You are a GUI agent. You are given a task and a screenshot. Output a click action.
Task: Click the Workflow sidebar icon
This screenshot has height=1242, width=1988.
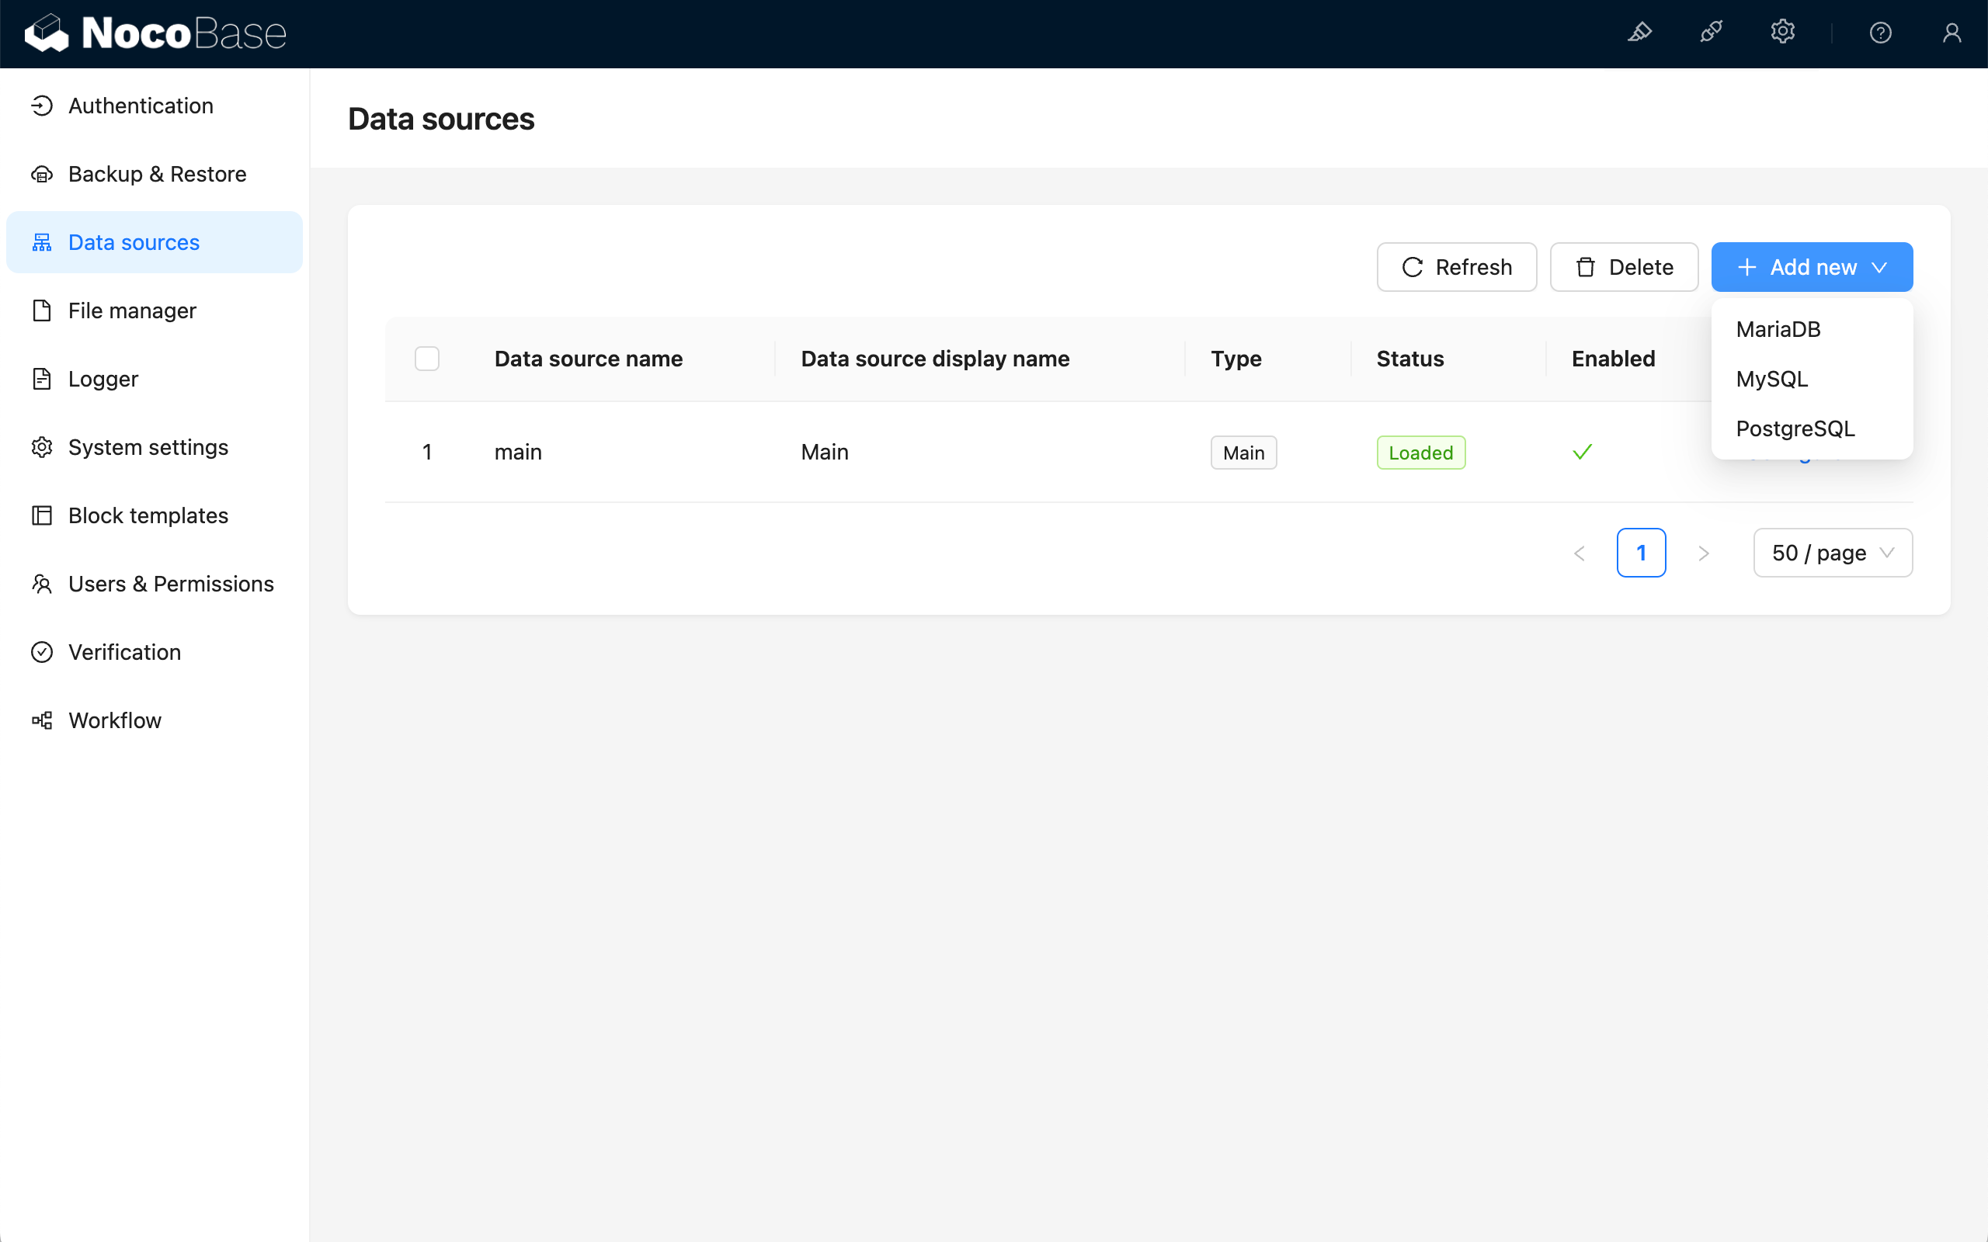[x=41, y=720]
